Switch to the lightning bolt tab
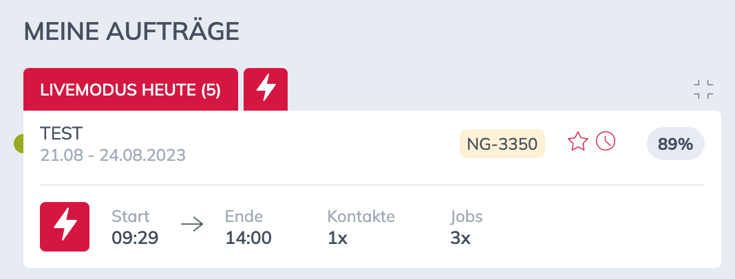Screen dimensions: 735x279 pos(266,90)
